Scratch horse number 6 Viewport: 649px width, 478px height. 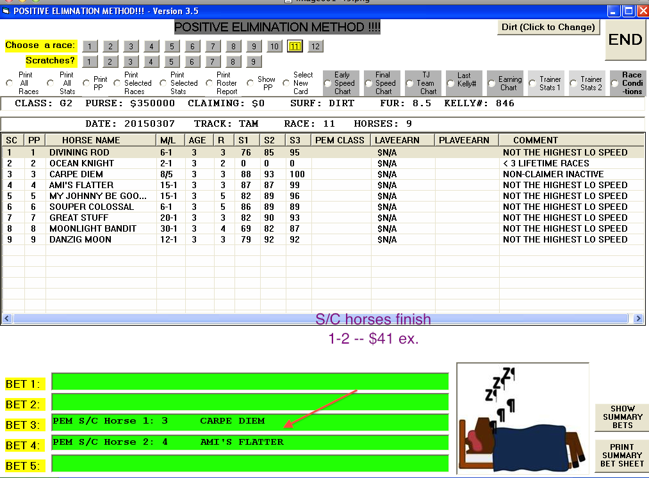[192, 61]
